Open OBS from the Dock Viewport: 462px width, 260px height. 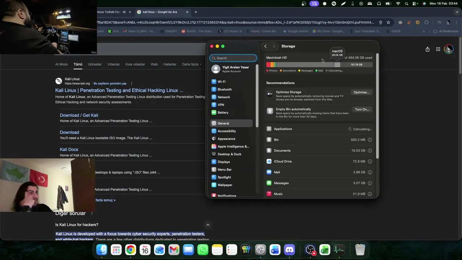(310, 250)
